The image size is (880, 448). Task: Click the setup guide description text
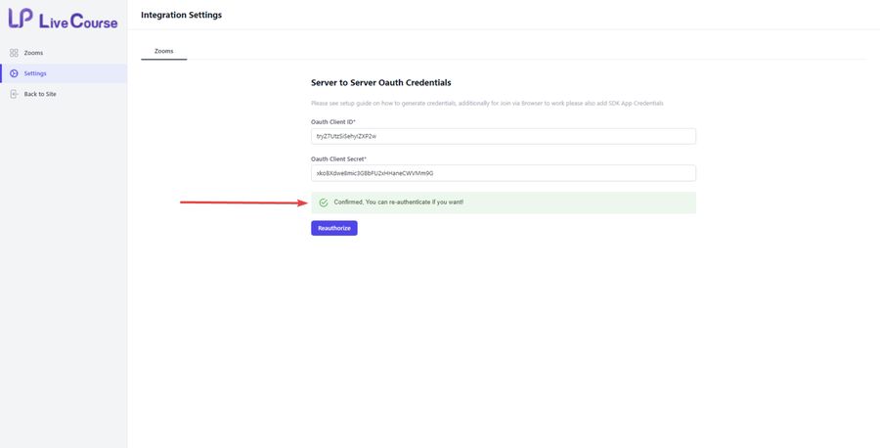(x=487, y=104)
